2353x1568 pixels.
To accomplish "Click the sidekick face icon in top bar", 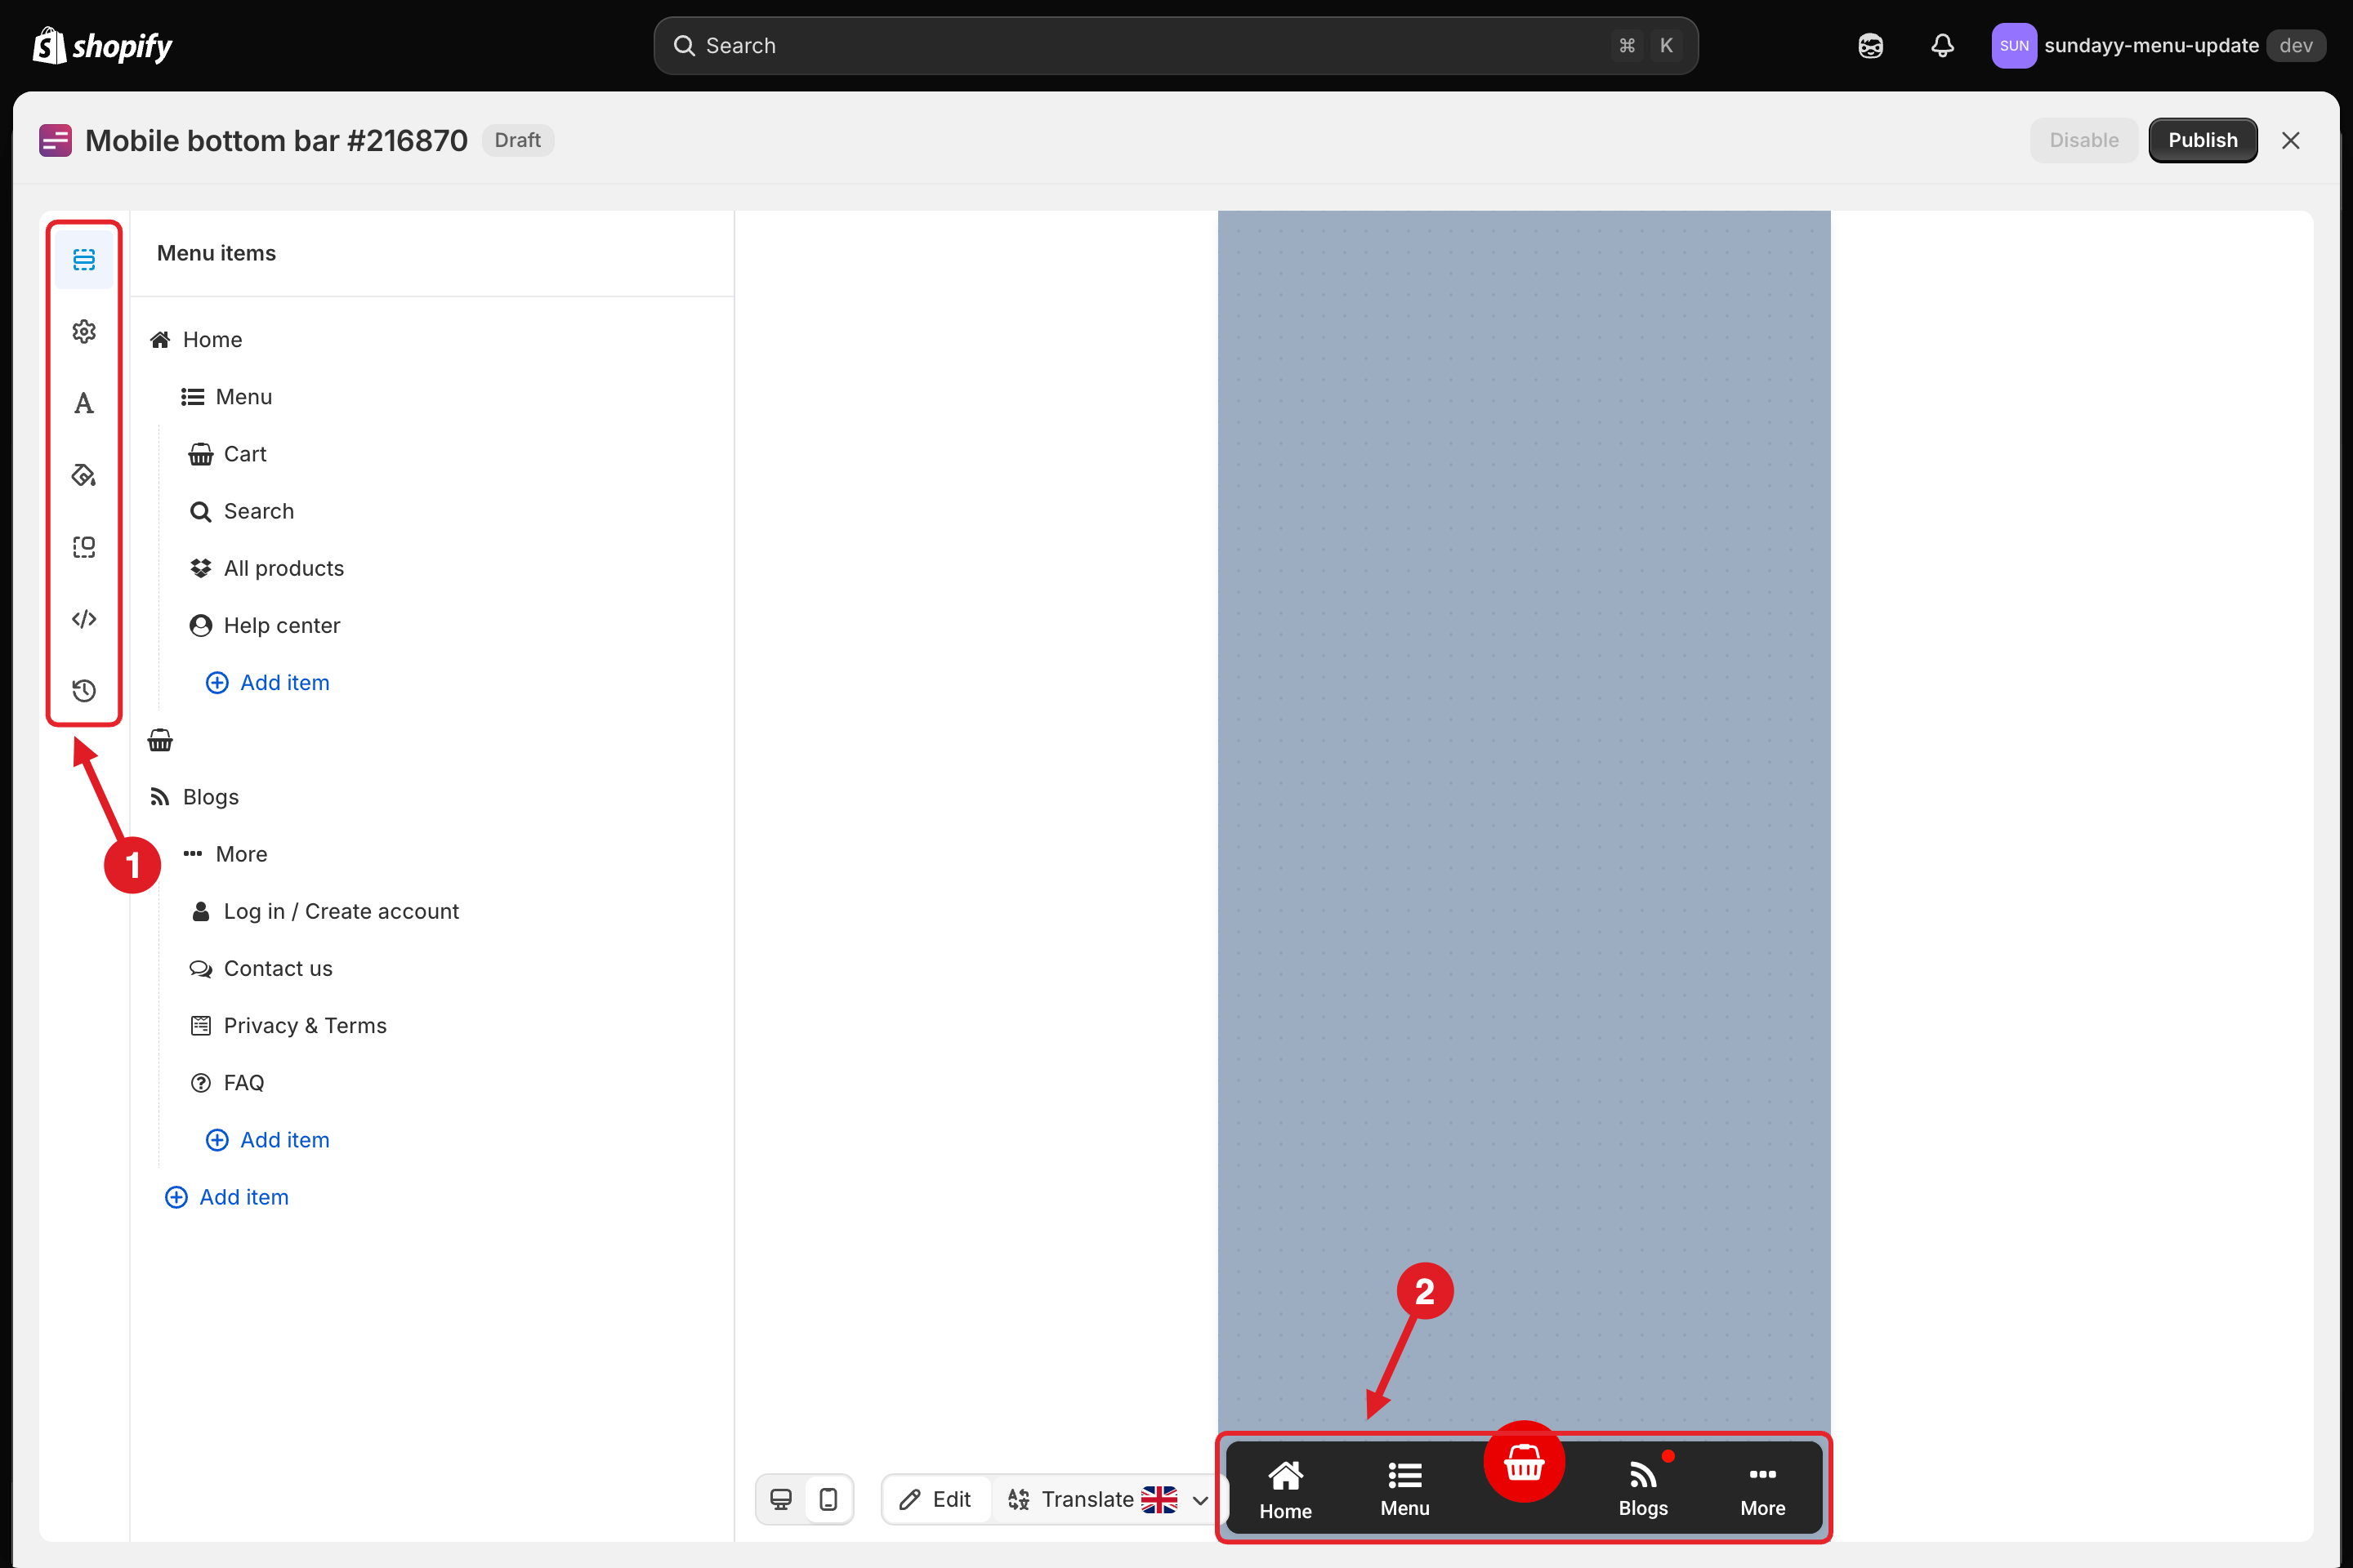I will click(1870, 46).
